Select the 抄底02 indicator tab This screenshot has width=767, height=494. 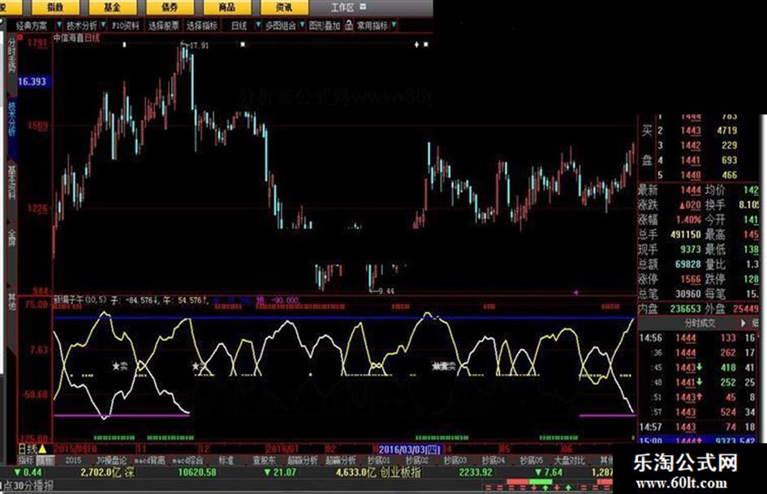tap(416, 460)
